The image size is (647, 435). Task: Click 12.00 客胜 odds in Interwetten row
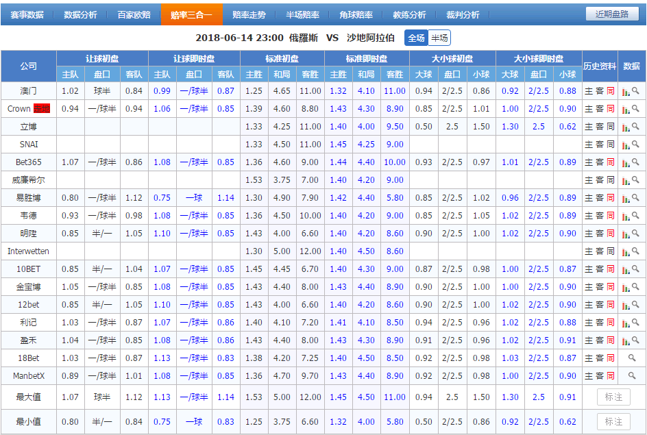[310, 251]
